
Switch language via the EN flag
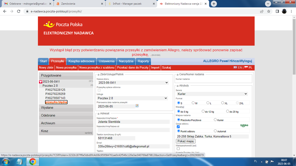[235, 67]
